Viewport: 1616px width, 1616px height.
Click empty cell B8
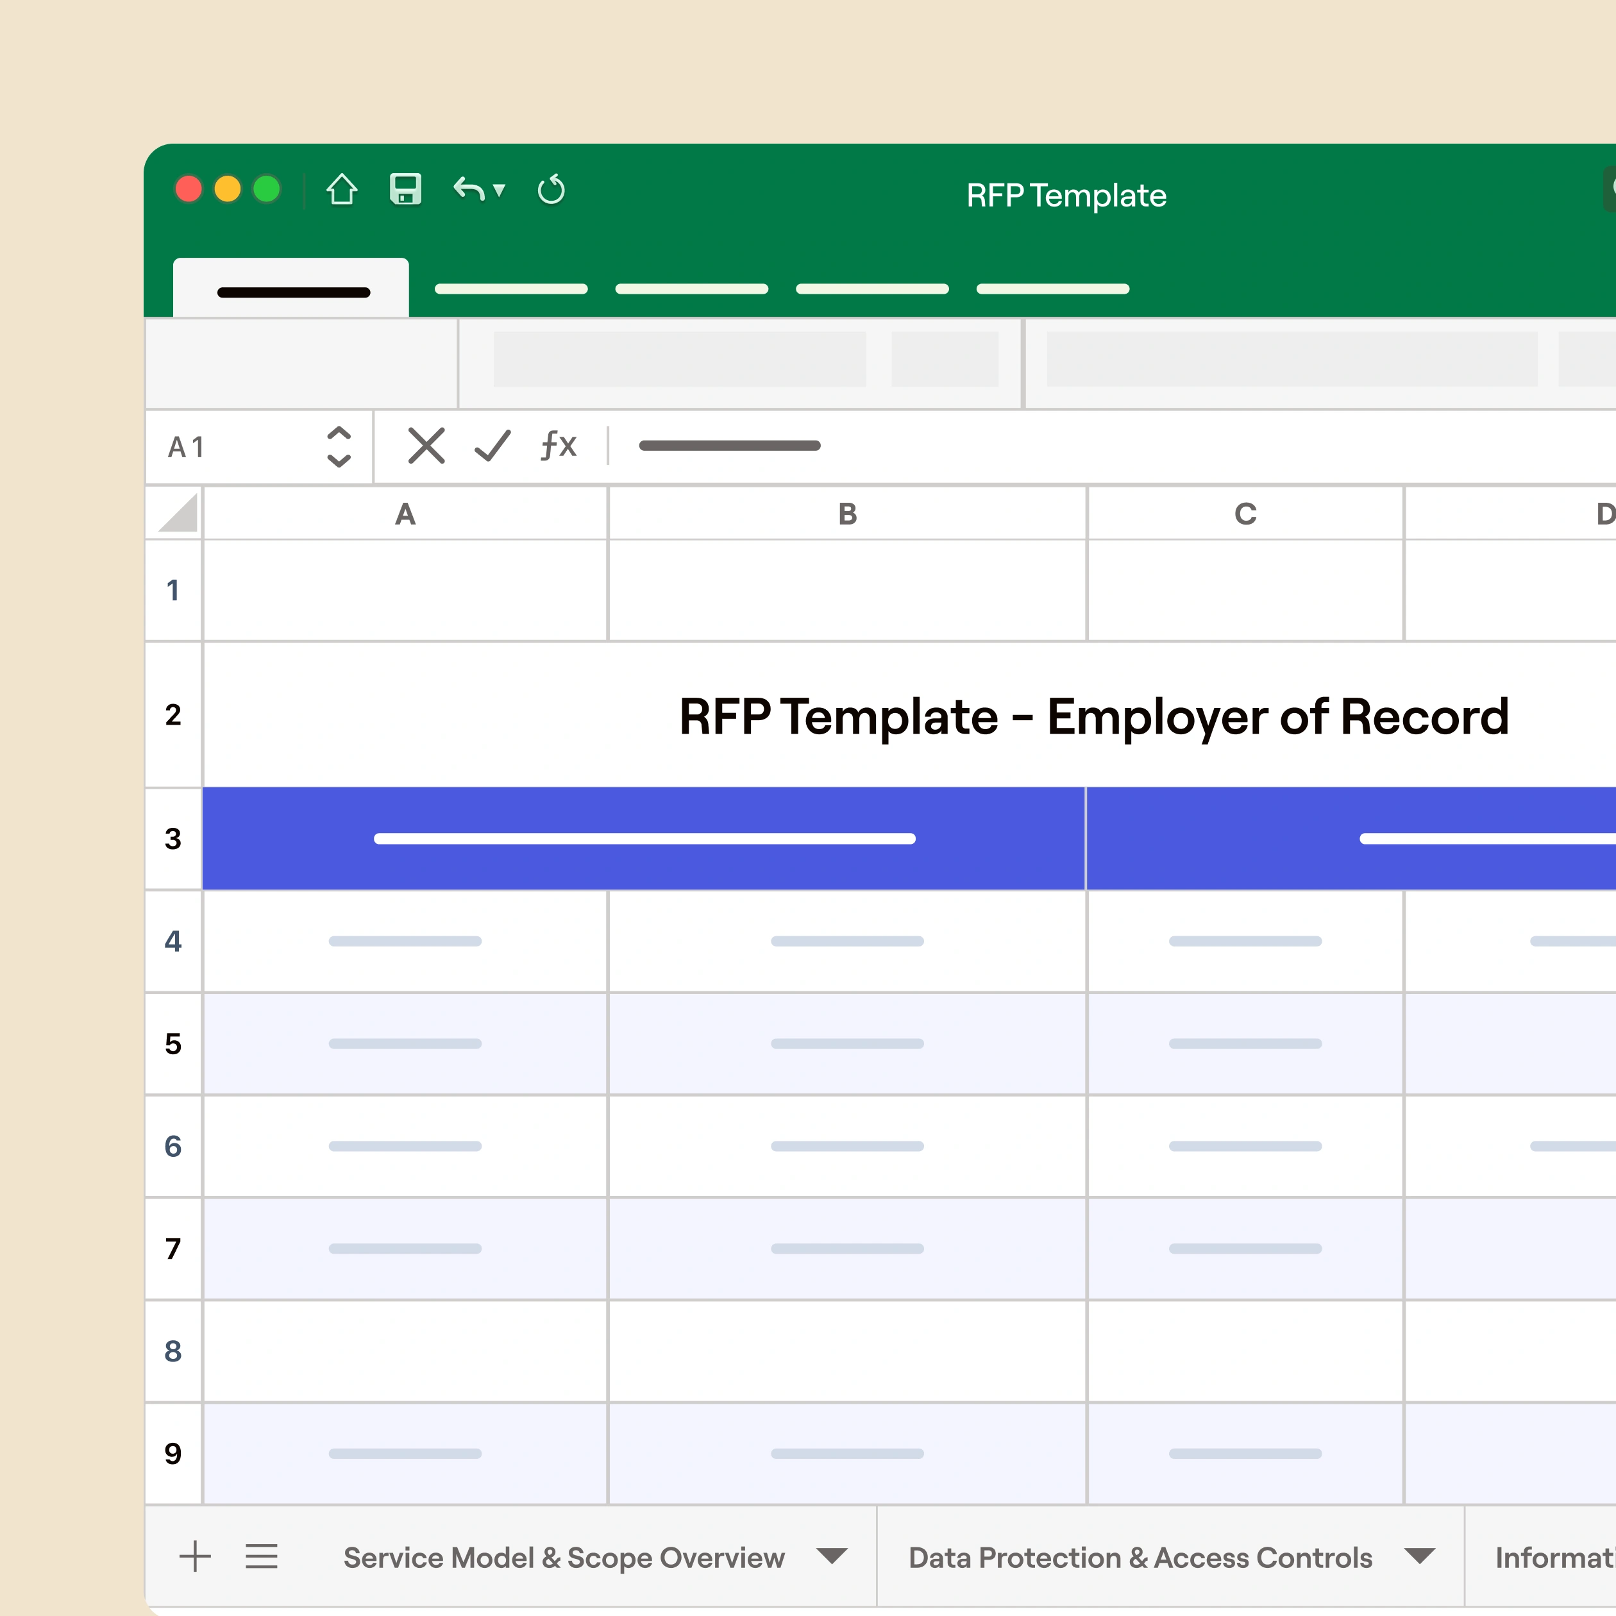pyautogui.click(x=847, y=1351)
